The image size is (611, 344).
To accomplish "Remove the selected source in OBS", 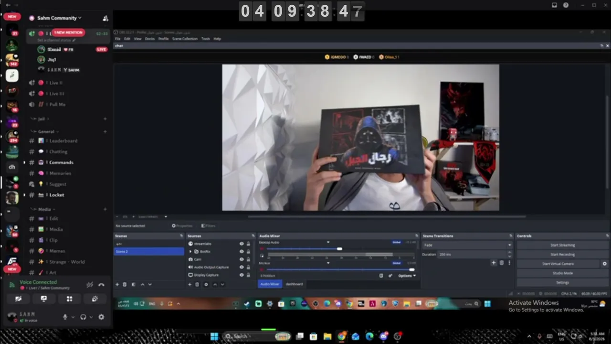I will click(197, 285).
